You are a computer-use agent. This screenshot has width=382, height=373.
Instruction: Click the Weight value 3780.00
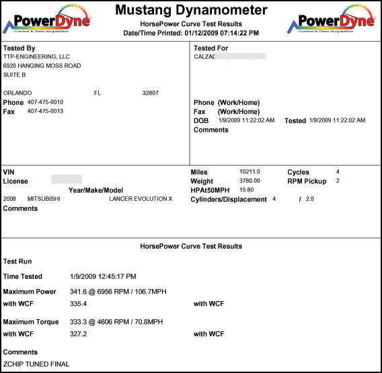tap(250, 181)
